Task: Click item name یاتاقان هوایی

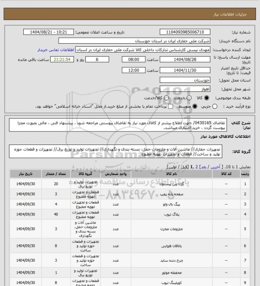Action: point(172,246)
